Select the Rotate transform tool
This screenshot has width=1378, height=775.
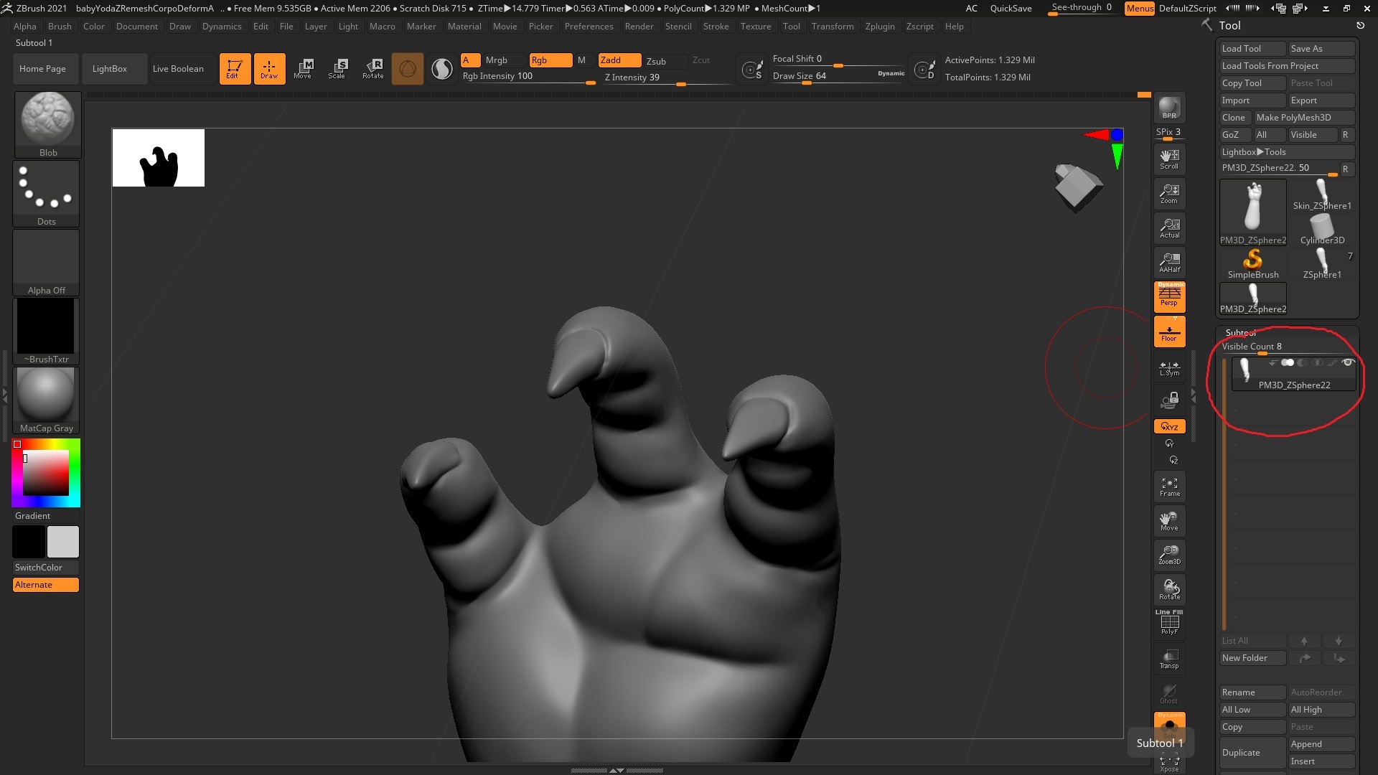(372, 68)
